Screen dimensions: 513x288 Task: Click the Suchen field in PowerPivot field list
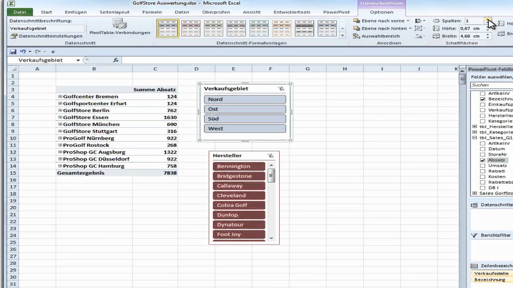coord(491,85)
